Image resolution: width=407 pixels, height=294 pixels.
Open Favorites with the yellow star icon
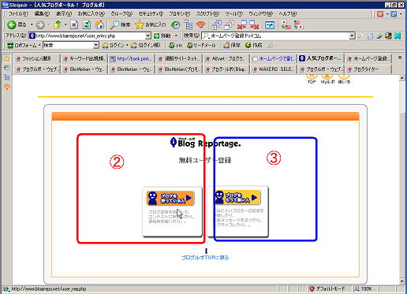(x=139, y=24)
